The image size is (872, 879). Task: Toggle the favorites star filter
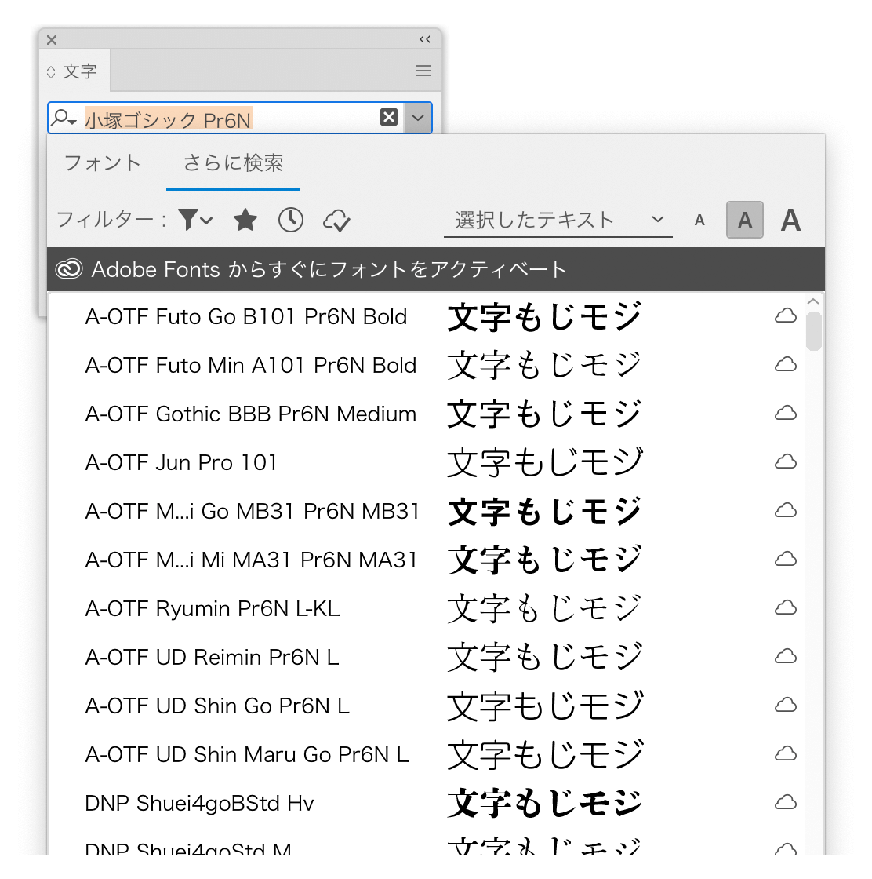245,220
